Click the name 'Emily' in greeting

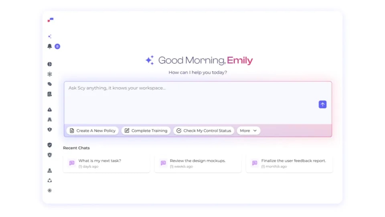click(x=240, y=60)
